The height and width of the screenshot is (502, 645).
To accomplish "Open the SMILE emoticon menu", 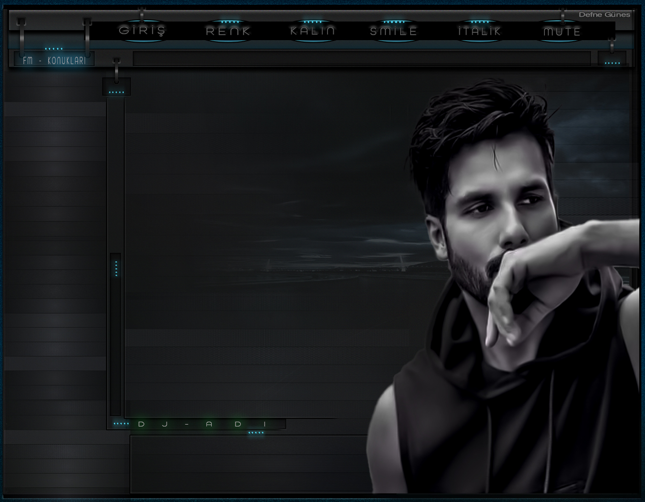I will click(x=394, y=31).
